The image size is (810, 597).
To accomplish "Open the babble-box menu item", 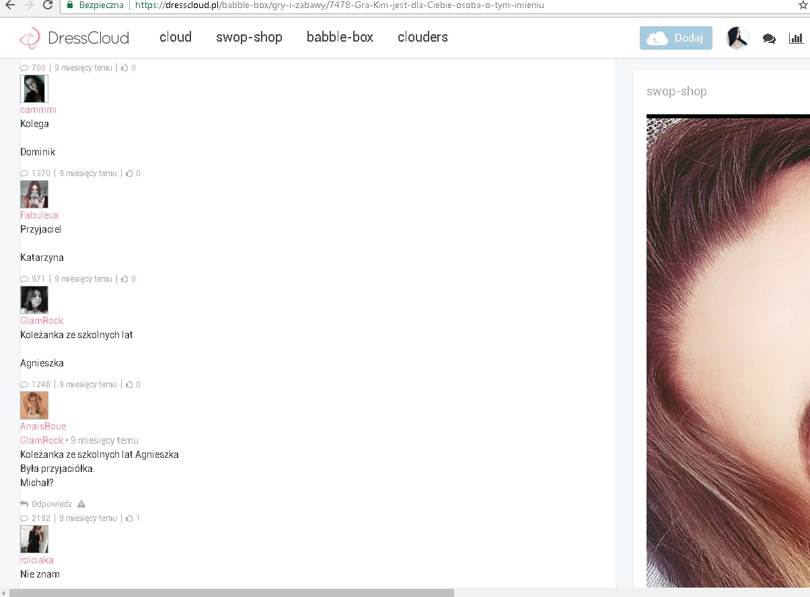I will coord(340,38).
